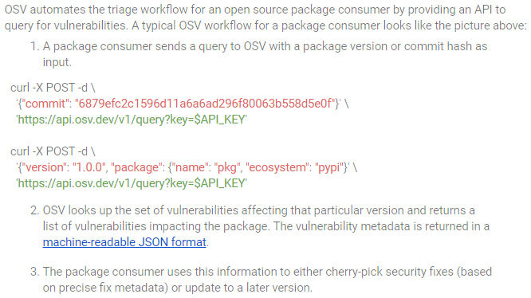Click the "pypi" ecosystem value
The height and width of the screenshot is (298, 531).
click(328, 167)
